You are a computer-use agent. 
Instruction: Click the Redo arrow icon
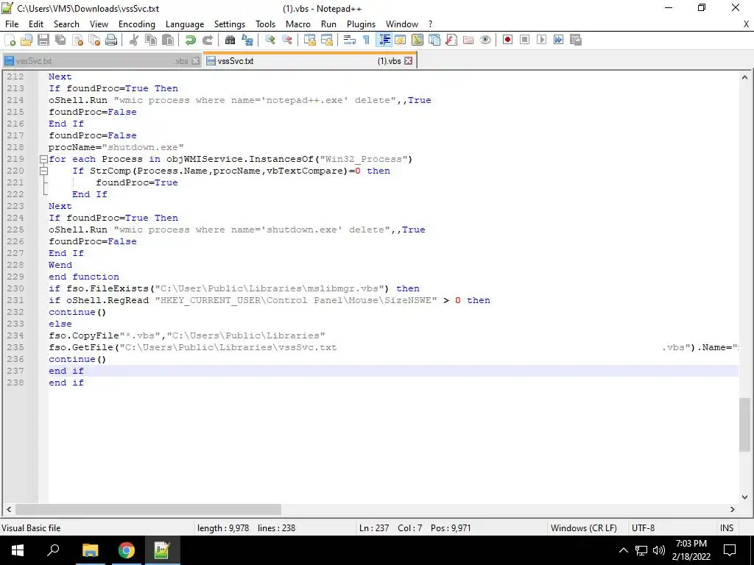coord(207,40)
